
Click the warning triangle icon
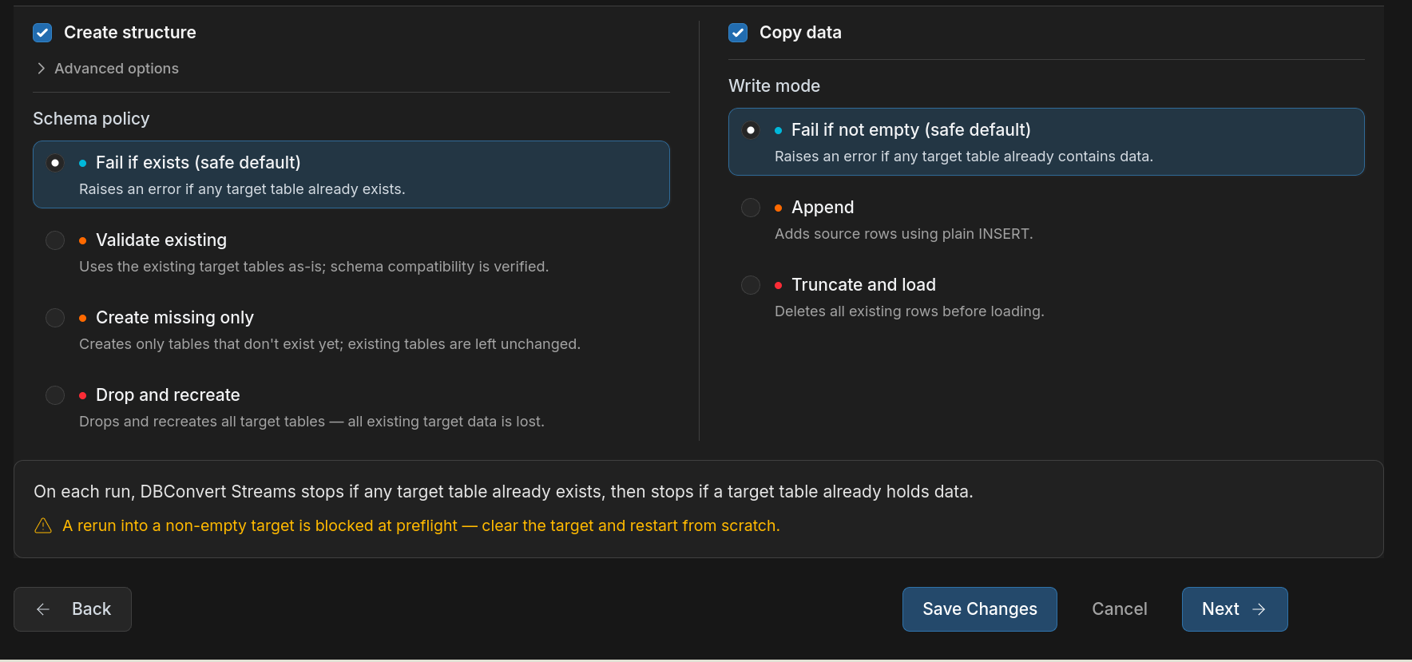(x=43, y=525)
